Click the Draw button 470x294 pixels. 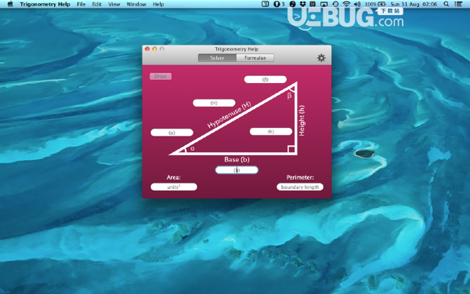coord(161,77)
